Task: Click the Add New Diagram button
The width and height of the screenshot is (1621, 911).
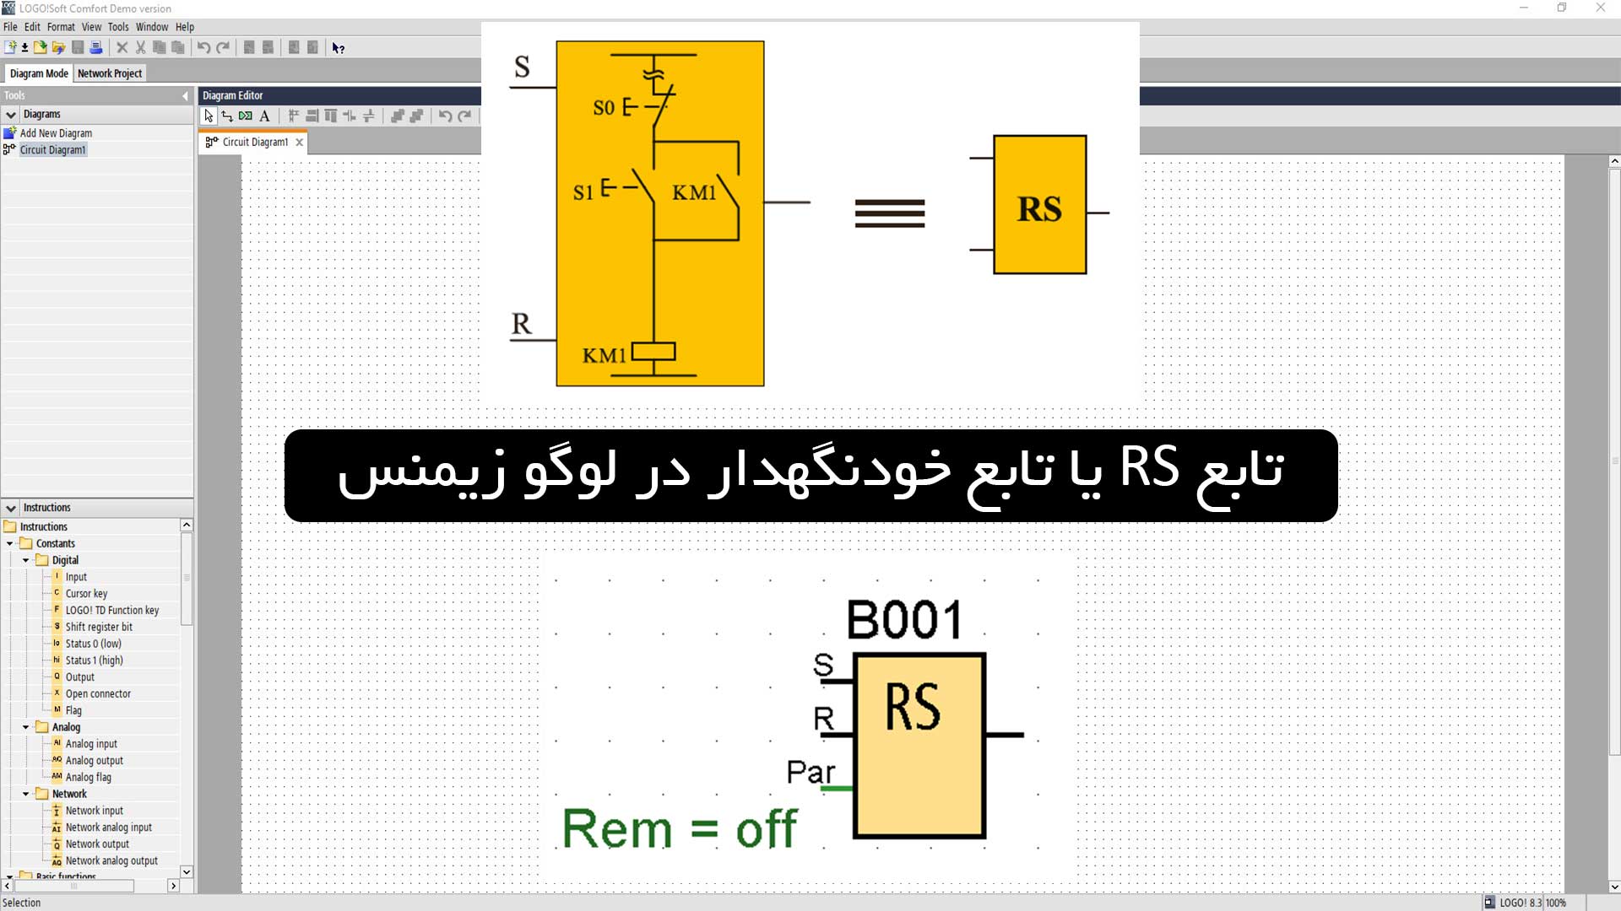Action: 55,132
